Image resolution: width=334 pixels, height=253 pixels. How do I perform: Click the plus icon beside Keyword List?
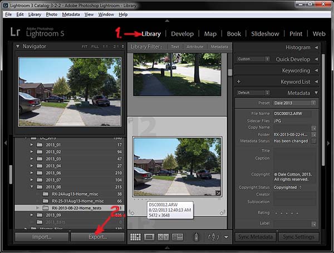coord(239,82)
